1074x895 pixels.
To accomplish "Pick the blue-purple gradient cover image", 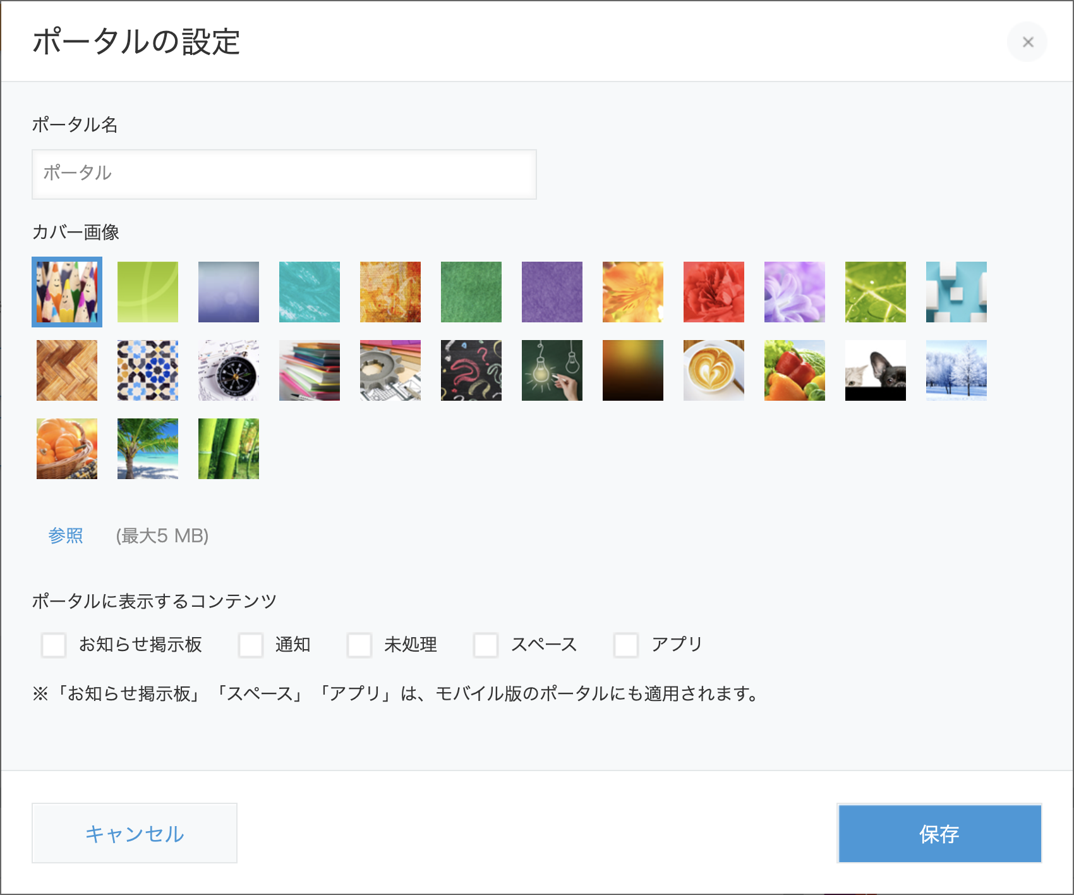I will [229, 292].
